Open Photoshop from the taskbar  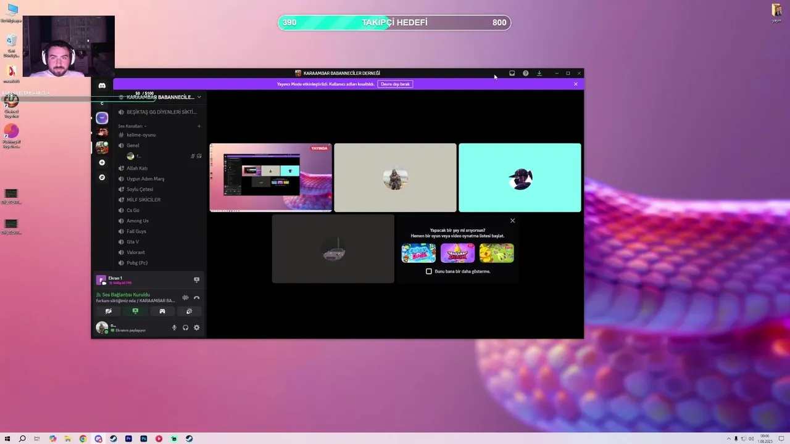[144, 439]
